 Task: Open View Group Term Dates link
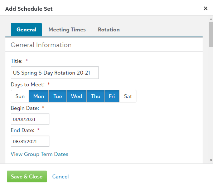pos(39,154)
